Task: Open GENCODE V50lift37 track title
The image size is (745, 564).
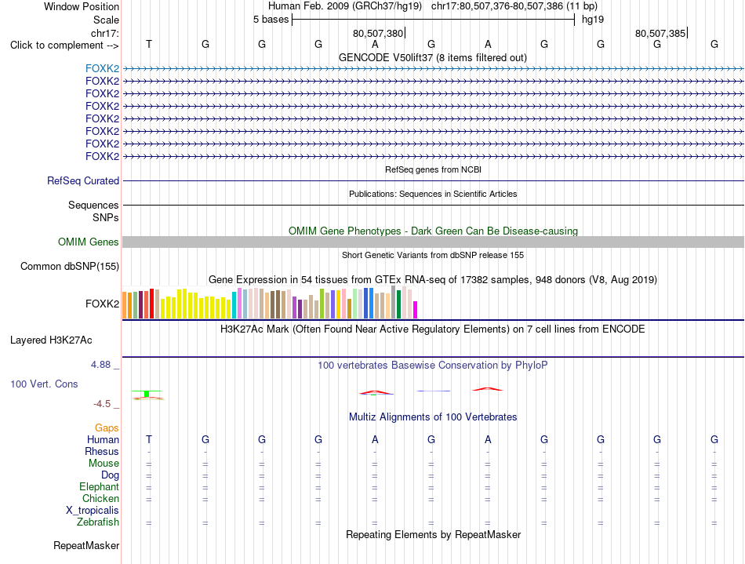Action: coord(432,57)
